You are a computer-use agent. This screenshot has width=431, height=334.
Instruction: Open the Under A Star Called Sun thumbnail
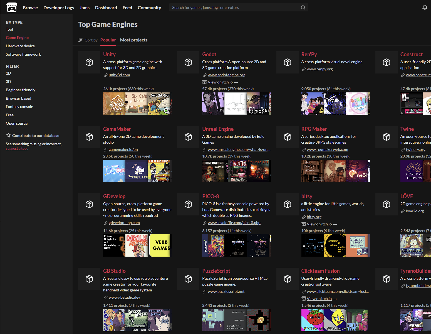[x=335, y=245]
